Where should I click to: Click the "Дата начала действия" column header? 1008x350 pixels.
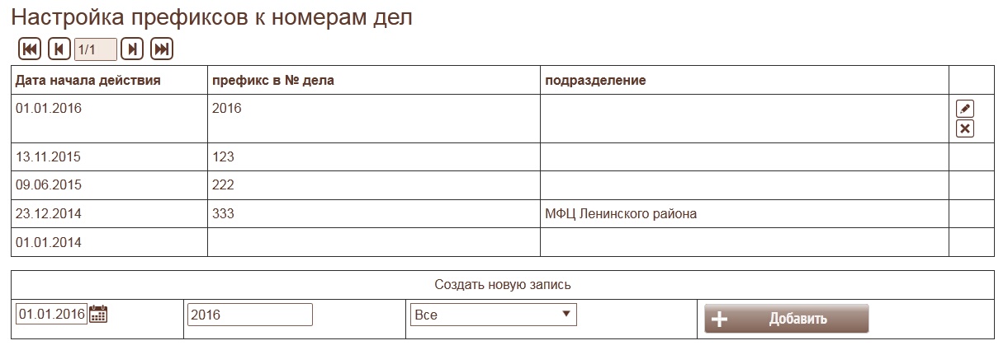click(x=88, y=81)
